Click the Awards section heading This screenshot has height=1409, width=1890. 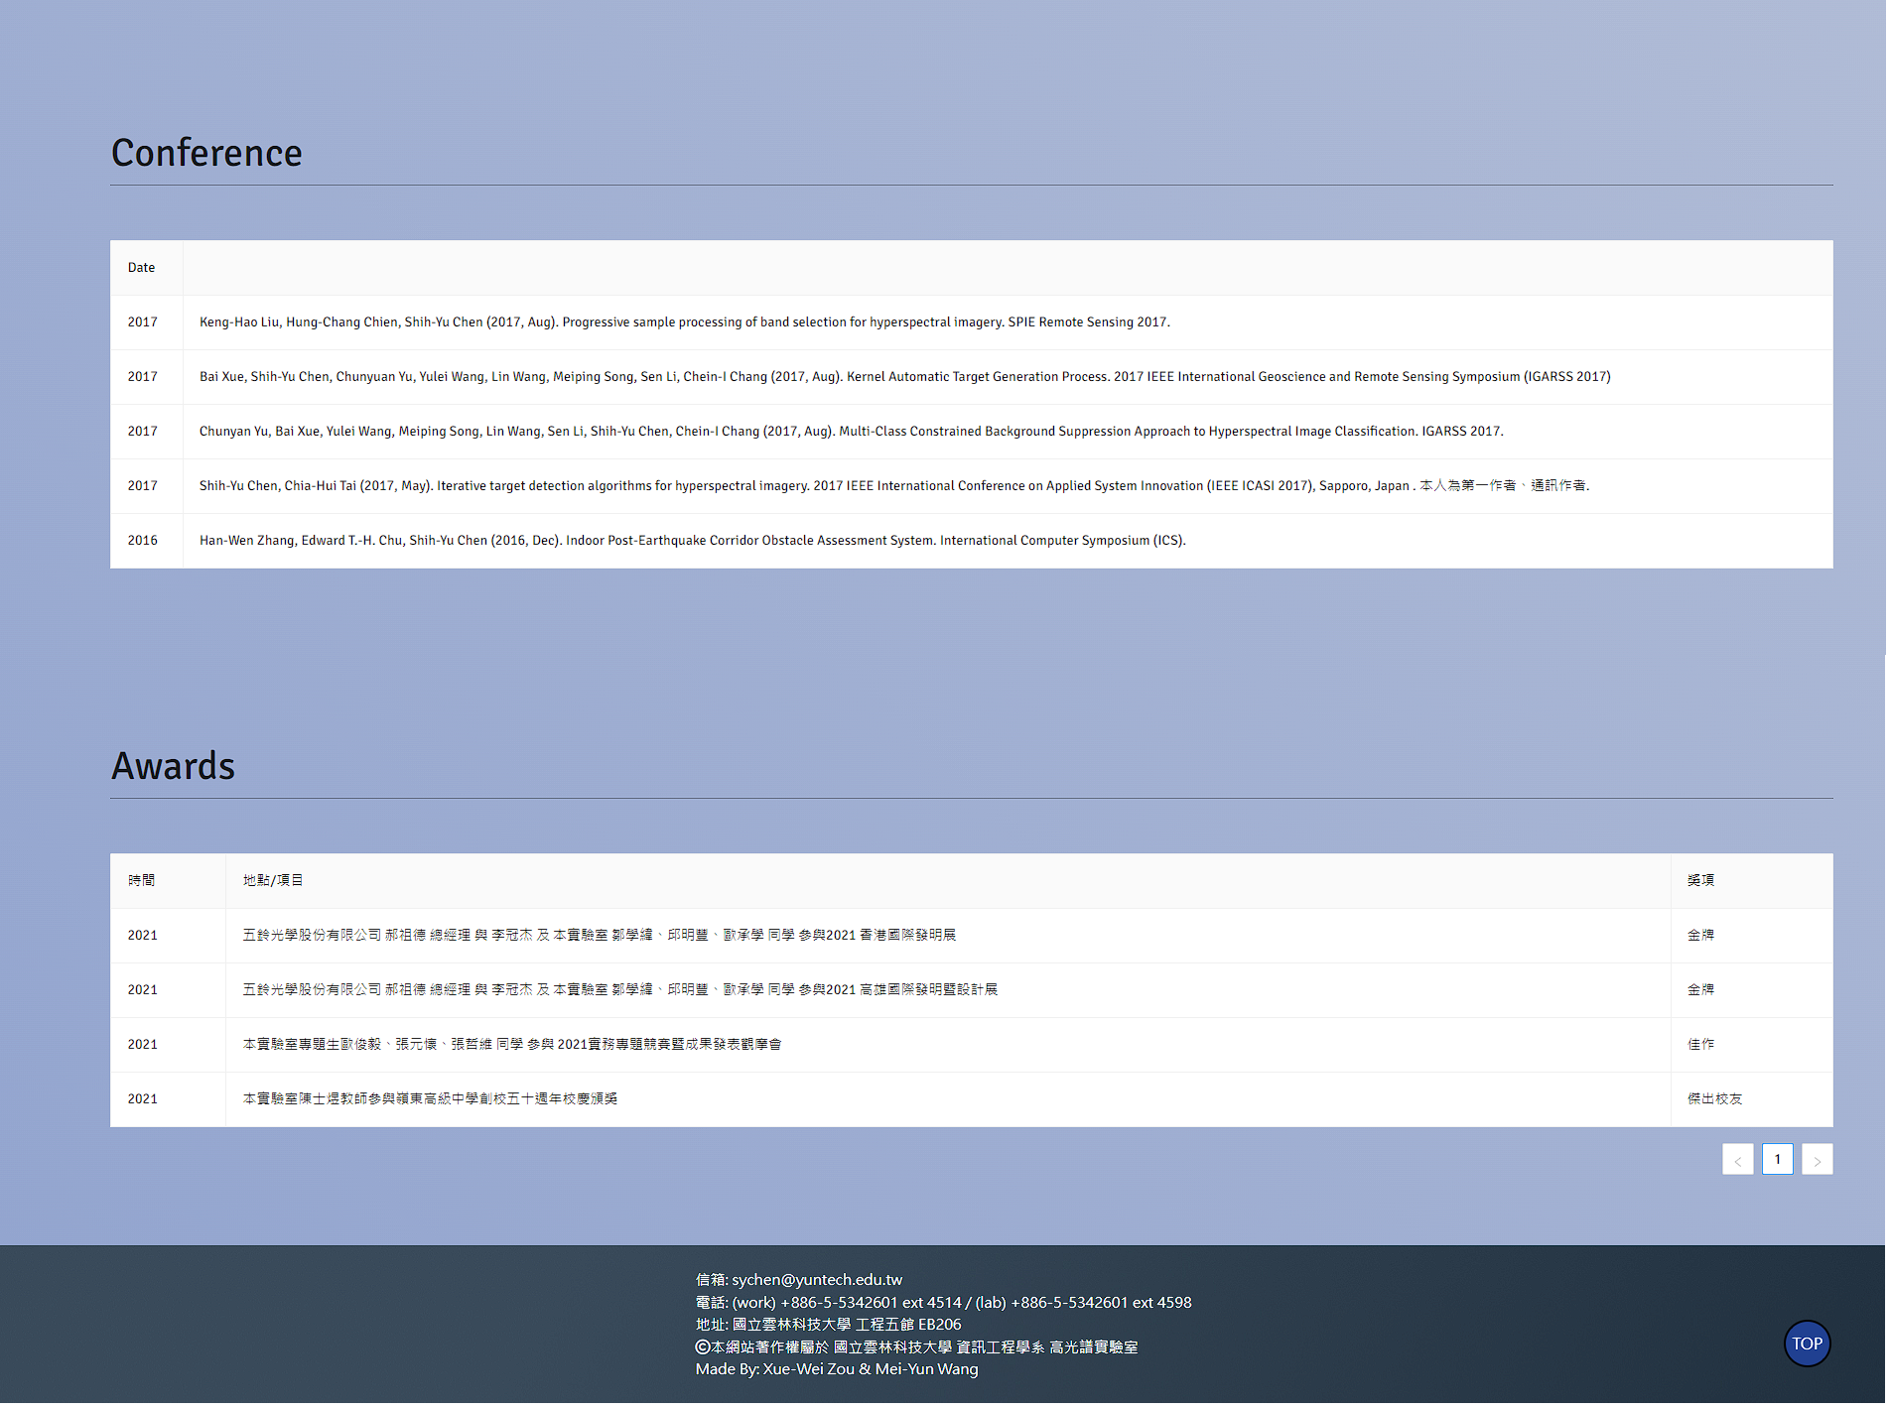point(173,766)
